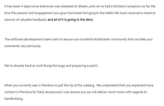164x106 pixels.
Task: Click the word 'handholding' at the bottom
Action: pyautogui.click(x=13, y=99)
